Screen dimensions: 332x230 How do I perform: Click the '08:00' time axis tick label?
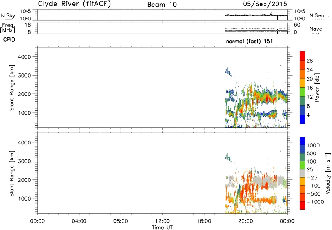click(x=121, y=221)
